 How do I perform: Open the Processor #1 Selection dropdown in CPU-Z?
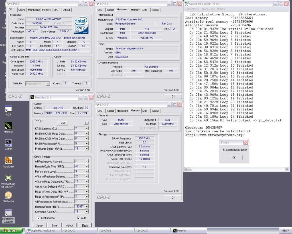pos(48,84)
